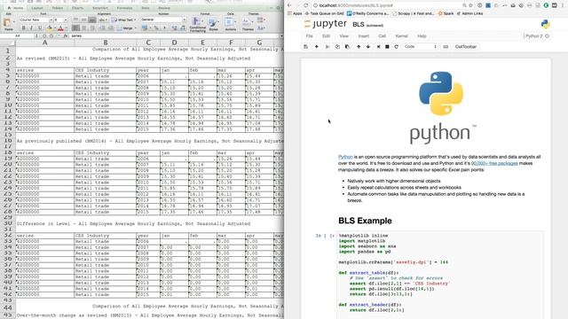568x319 pixels.
Task: Open cell Styles in Excel ribbon
Action: pos(213,25)
